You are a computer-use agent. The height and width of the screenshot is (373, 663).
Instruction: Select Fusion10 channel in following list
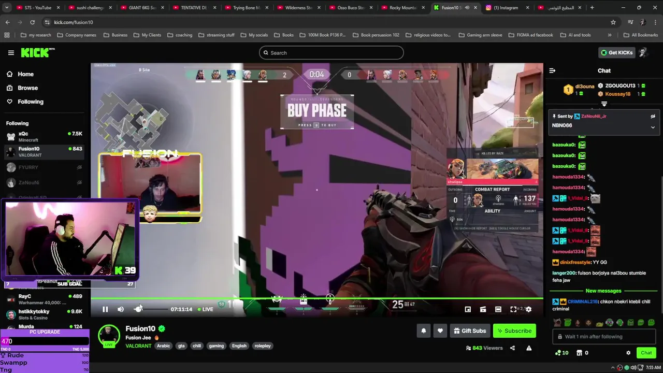point(45,152)
